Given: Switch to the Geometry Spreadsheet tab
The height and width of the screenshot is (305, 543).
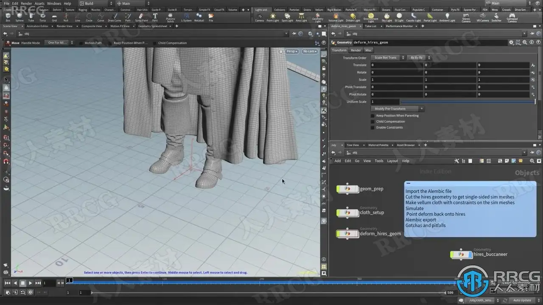Looking at the screenshot, I should (x=152, y=26).
